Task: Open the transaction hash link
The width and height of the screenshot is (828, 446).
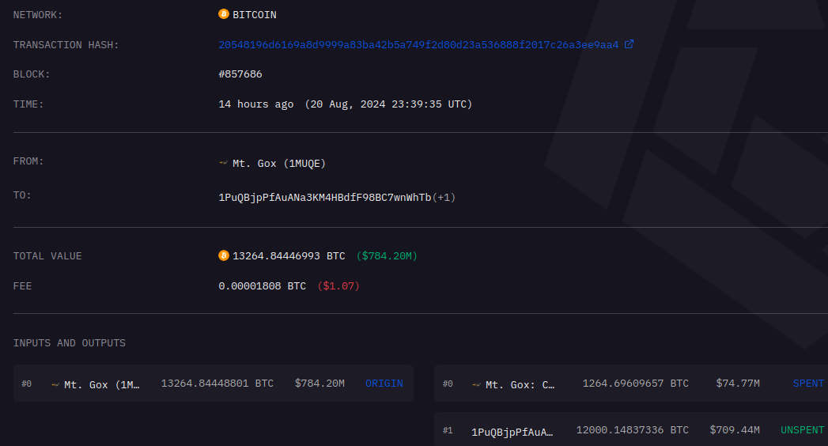Action: (x=418, y=45)
